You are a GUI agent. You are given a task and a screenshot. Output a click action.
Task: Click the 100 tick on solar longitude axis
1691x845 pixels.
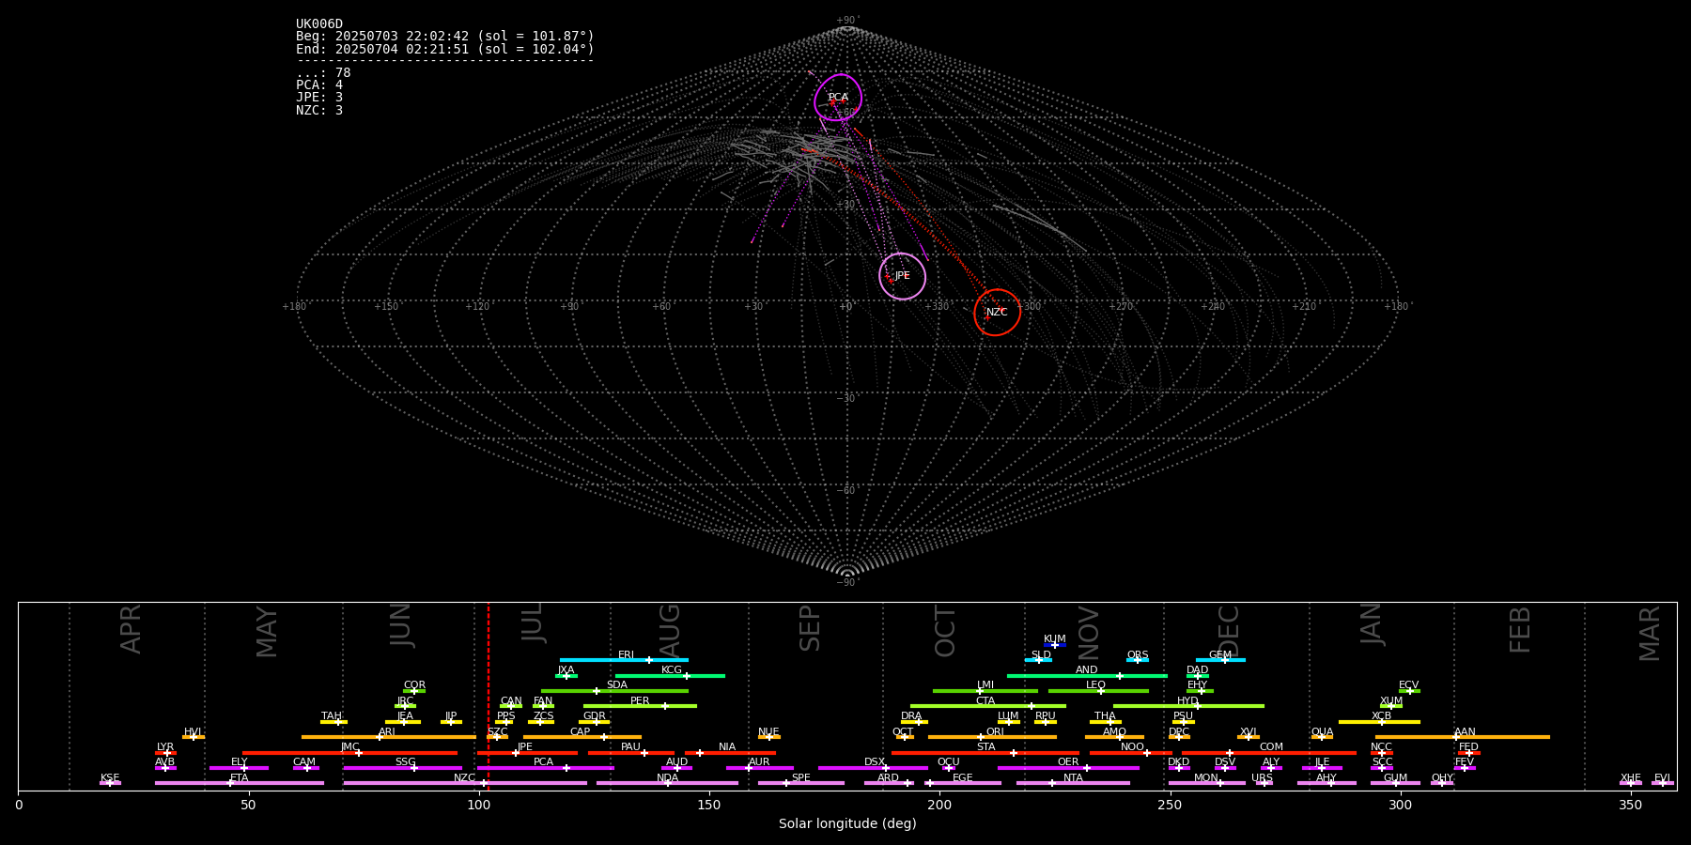[479, 805]
